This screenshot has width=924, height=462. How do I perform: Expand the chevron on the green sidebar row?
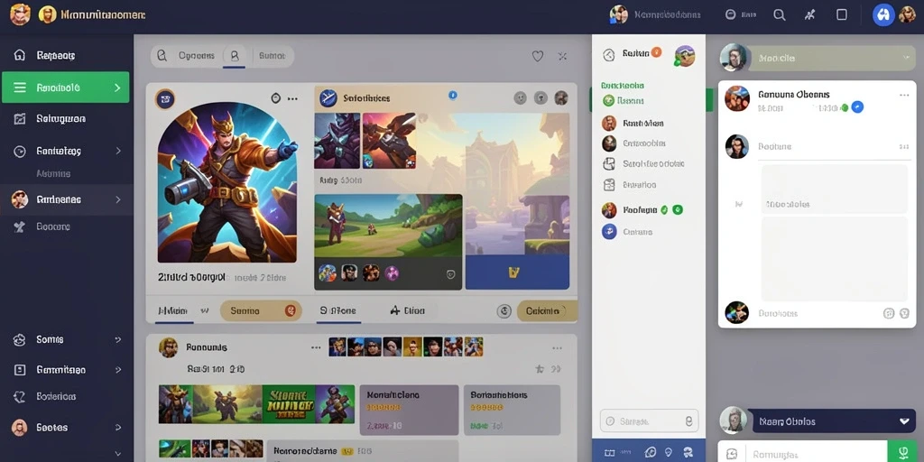pos(117,88)
